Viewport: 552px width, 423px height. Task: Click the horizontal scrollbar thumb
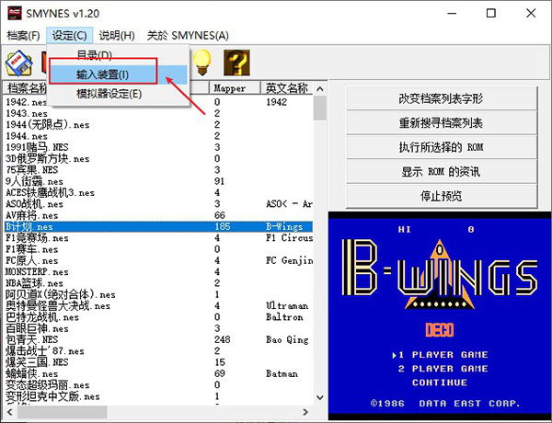click(62, 412)
